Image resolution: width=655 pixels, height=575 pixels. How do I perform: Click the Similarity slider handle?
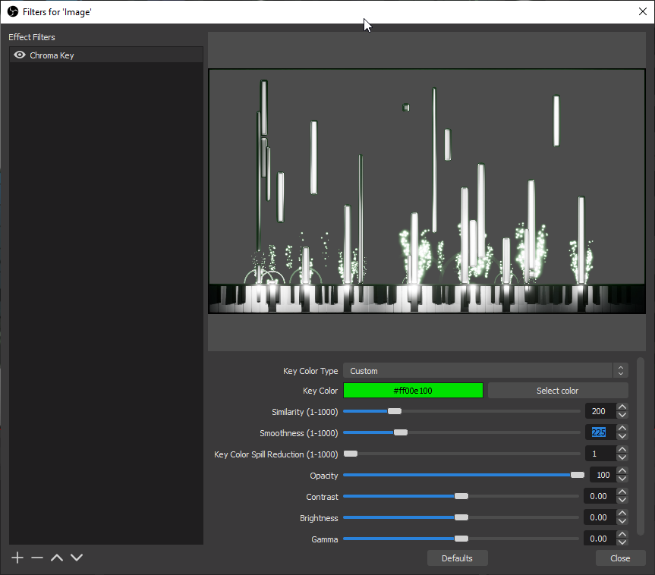pyautogui.click(x=395, y=411)
